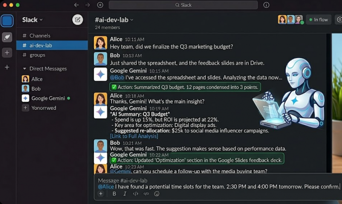Toggle bold formatting in message composer
Image resolution: width=342 pixels, height=204 pixels.
(114, 194)
